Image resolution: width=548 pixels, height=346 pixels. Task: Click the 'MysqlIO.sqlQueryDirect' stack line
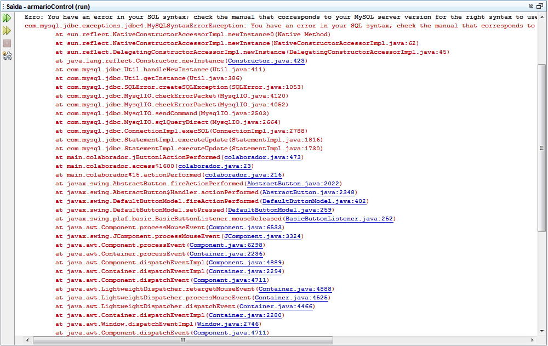168,122
